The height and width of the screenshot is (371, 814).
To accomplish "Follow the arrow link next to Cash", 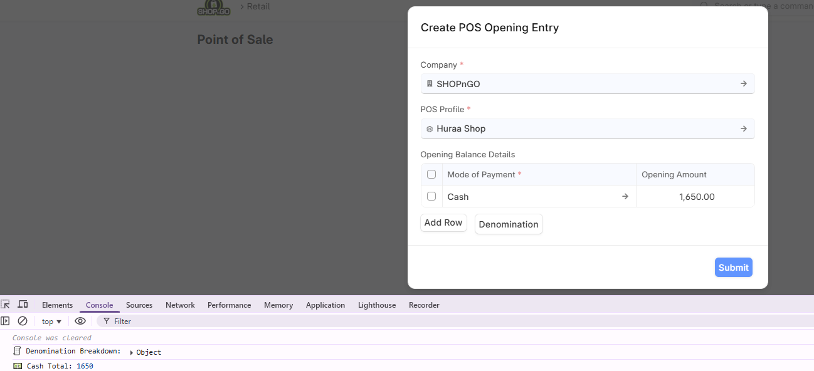I will [625, 196].
